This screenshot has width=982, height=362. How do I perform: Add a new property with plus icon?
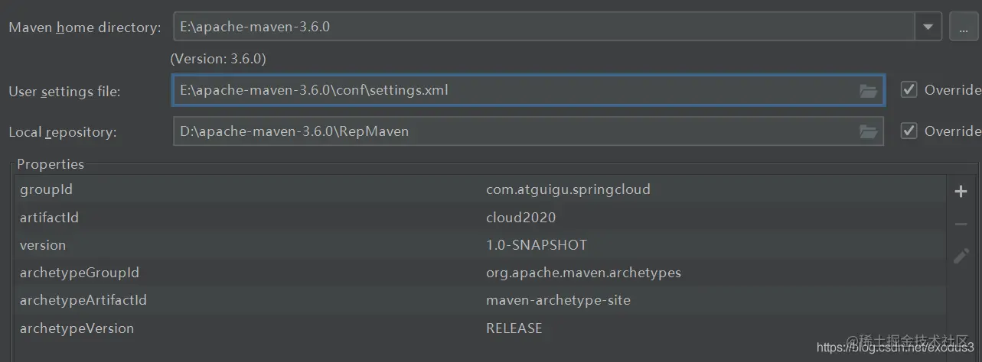(961, 192)
